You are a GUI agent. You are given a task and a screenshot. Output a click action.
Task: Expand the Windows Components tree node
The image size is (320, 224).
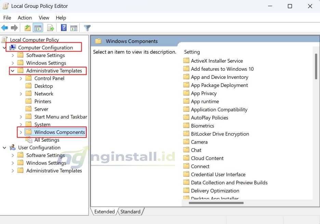[21, 132]
